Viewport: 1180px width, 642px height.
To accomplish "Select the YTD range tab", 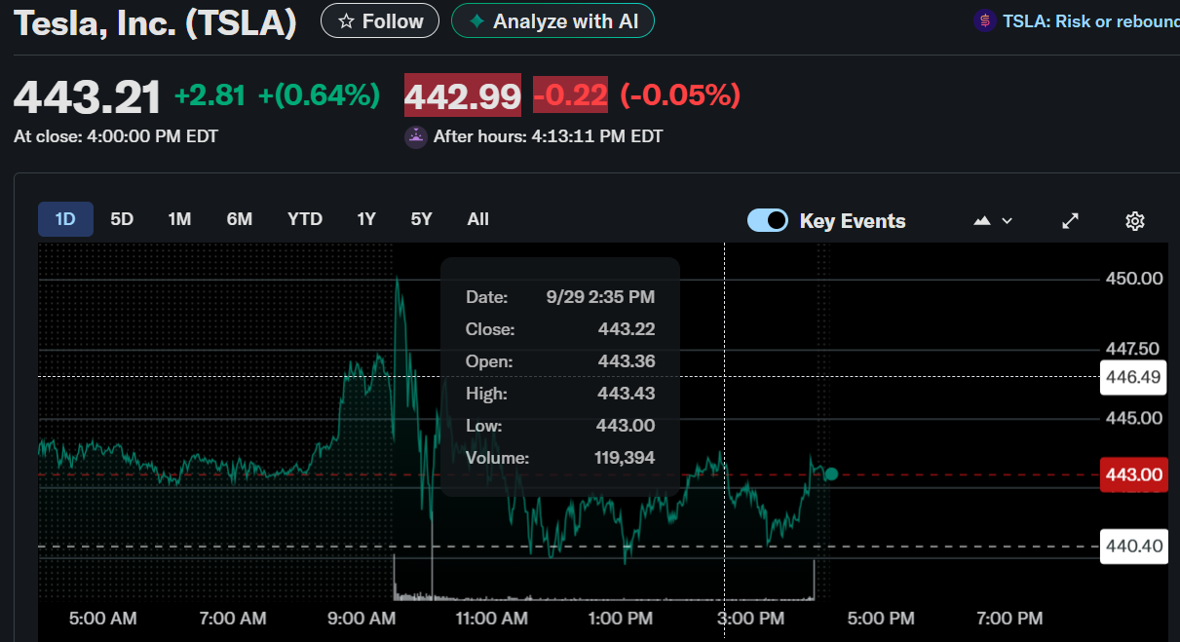I will click(305, 219).
